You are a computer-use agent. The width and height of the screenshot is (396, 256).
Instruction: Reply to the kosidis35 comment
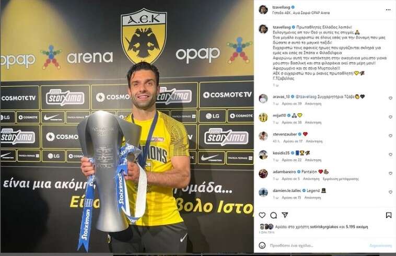tap(313, 160)
